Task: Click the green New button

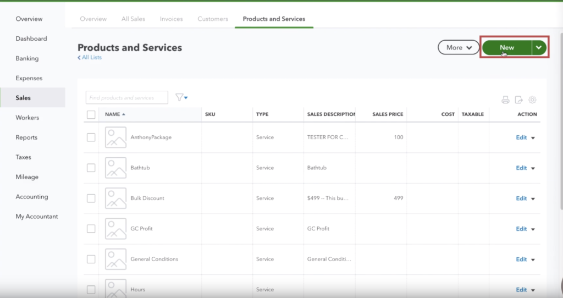Action: tap(506, 48)
